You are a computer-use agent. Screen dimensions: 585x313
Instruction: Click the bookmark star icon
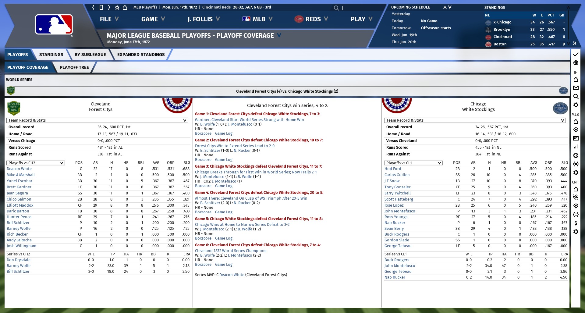coord(117,7)
